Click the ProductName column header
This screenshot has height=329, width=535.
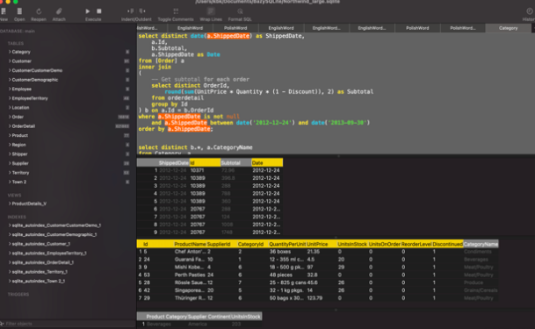point(190,244)
